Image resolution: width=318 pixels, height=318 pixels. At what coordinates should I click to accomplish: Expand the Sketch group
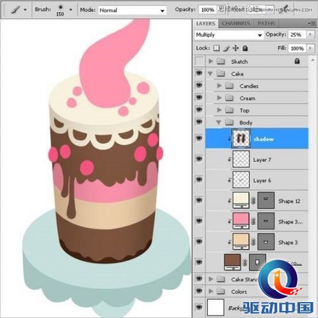coord(210,61)
